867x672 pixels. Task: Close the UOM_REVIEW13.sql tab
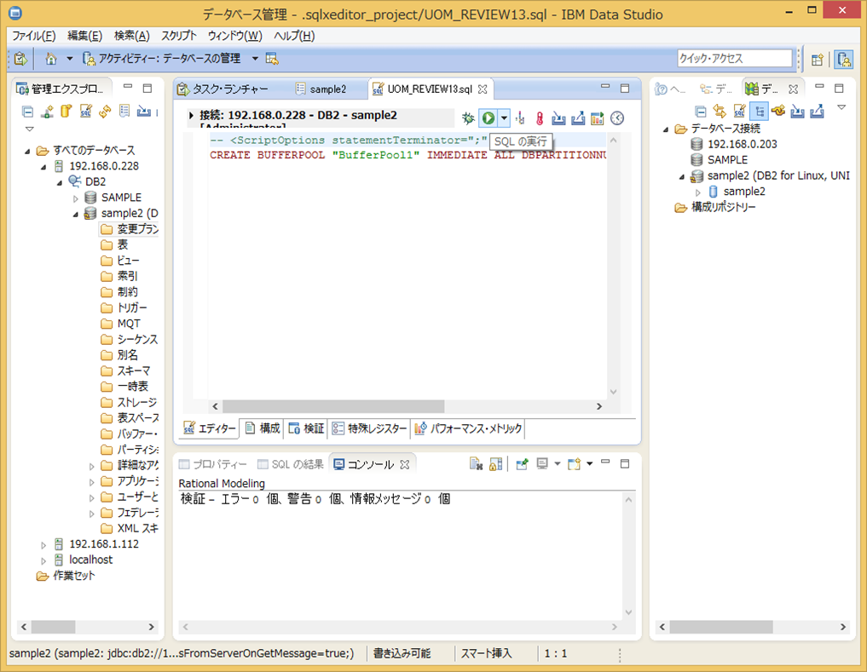pyautogui.click(x=483, y=89)
